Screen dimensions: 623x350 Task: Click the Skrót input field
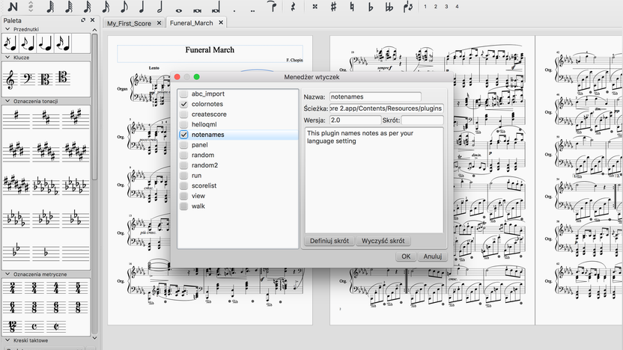[x=422, y=120]
